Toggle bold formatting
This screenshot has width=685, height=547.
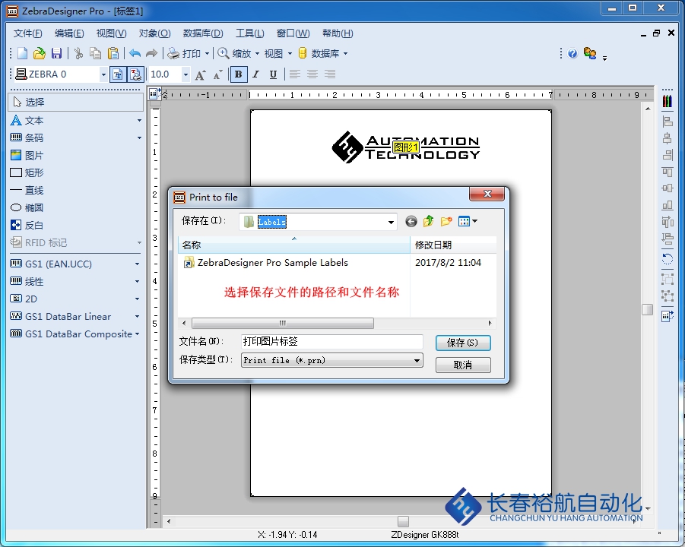click(x=239, y=74)
